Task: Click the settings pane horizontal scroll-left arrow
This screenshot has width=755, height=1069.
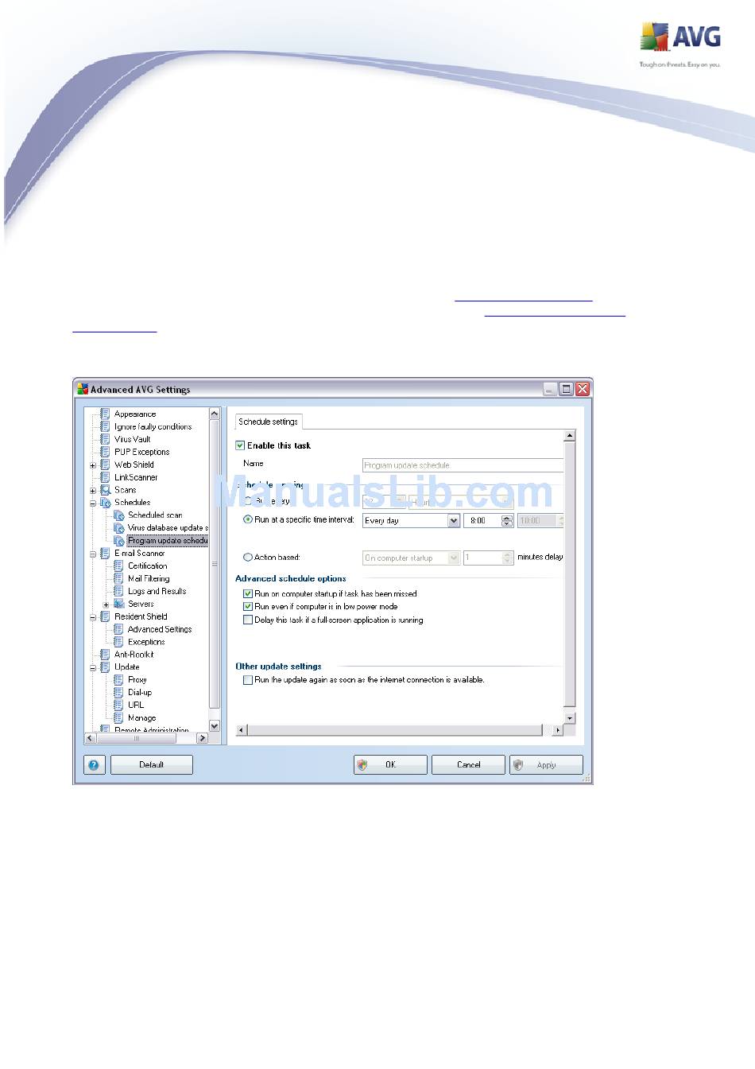Action: [241, 730]
